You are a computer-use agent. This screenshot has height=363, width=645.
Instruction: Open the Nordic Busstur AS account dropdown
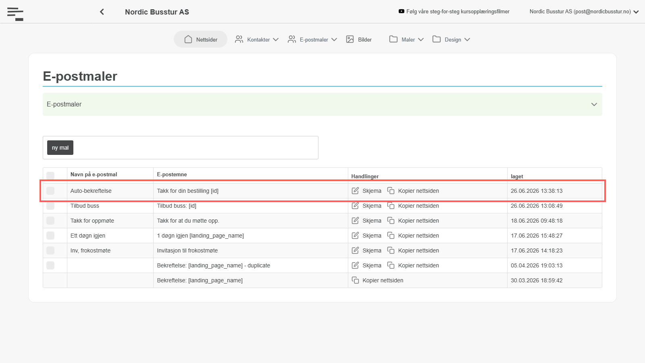[584, 12]
